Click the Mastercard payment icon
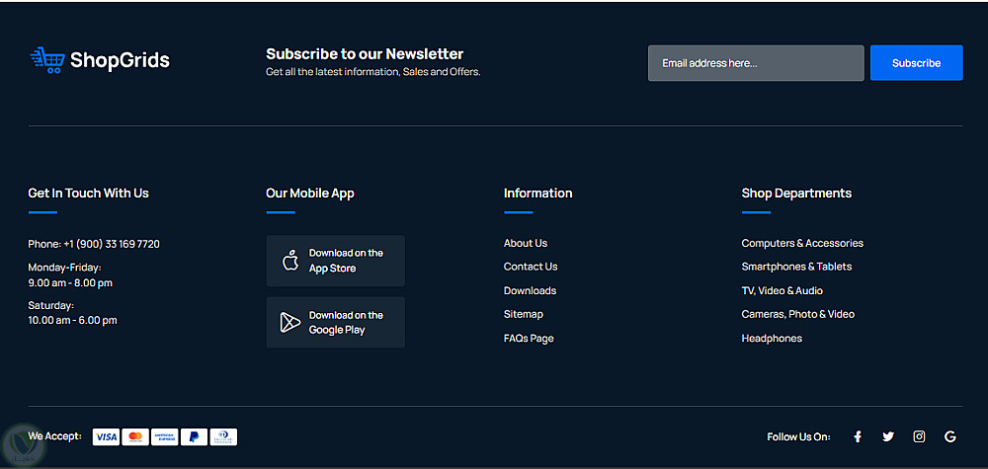Image resolution: width=988 pixels, height=469 pixels. (x=135, y=436)
